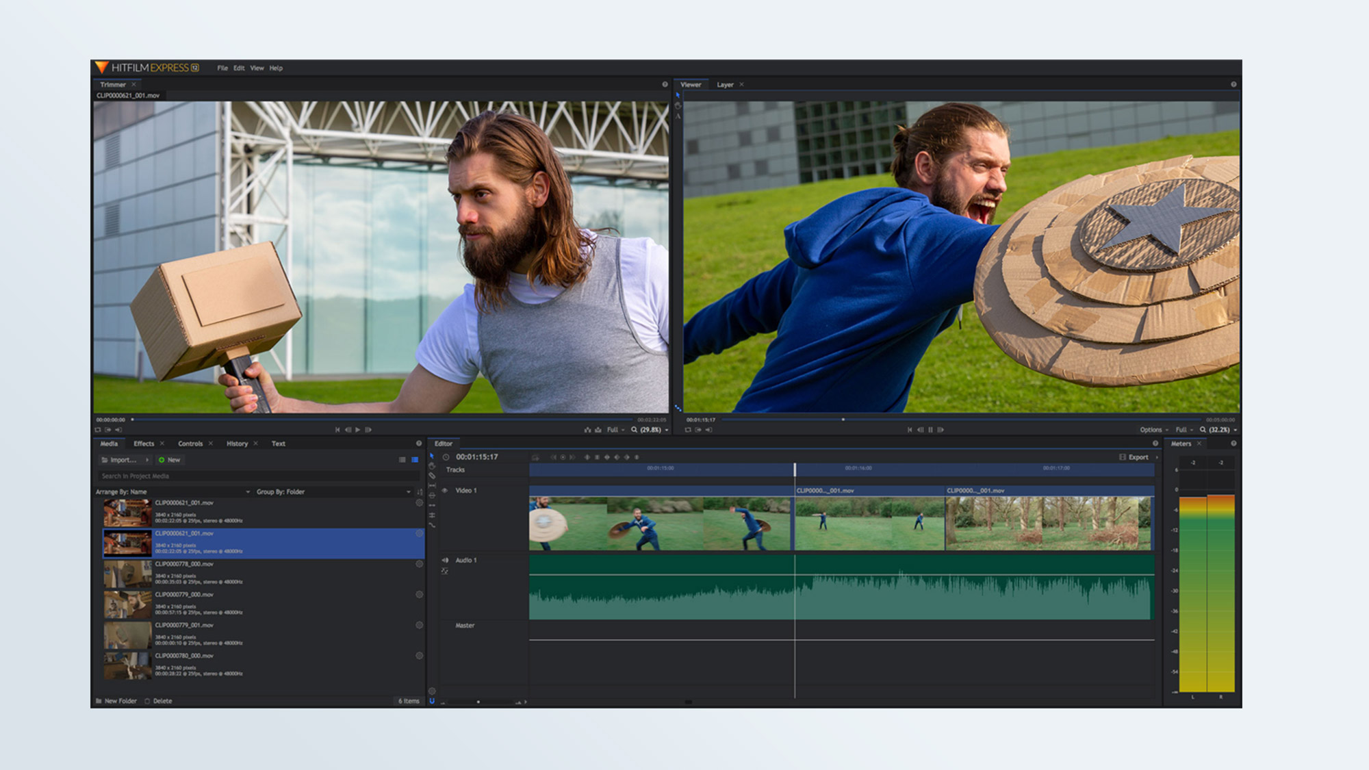Viewport: 1369px width, 770px height.
Task: Set in point in the Trimmer
Action: [108, 430]
